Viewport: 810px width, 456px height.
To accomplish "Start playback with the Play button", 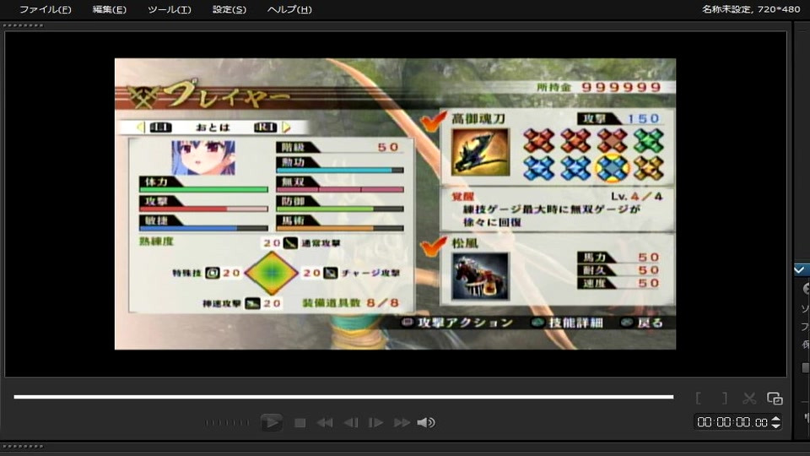I will point(271,422).
